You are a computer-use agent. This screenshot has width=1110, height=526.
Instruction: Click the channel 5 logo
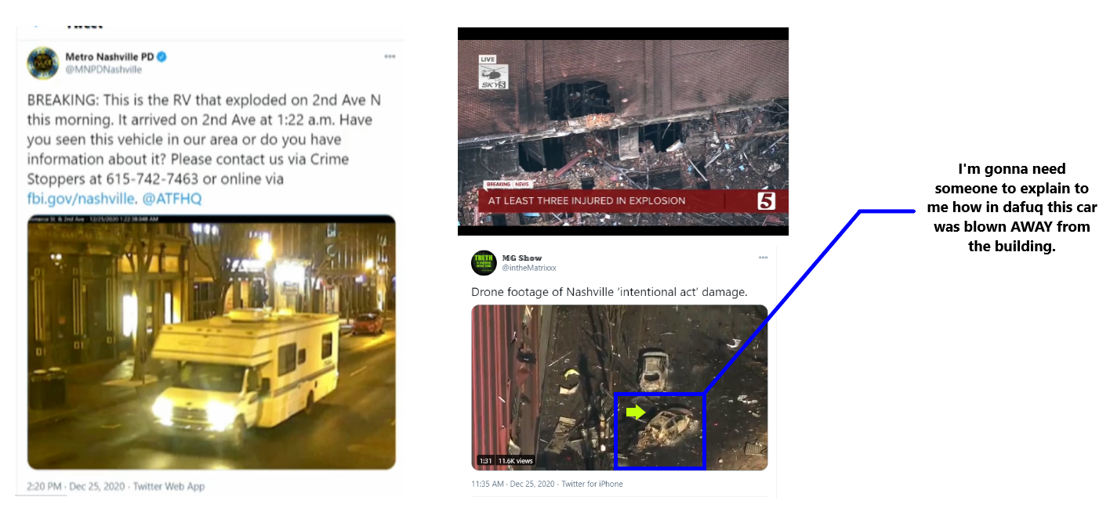tap(766, 200)
